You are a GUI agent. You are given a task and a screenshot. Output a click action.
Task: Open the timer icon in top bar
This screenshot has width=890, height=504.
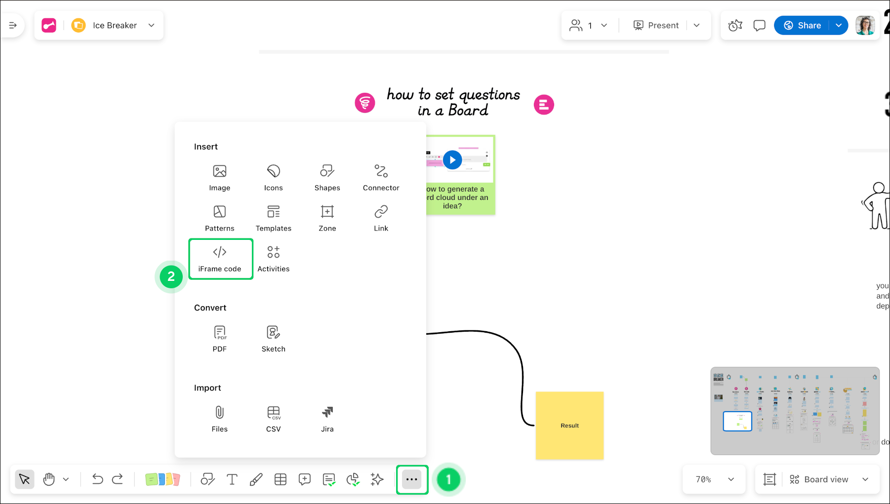tap(735, 25)
